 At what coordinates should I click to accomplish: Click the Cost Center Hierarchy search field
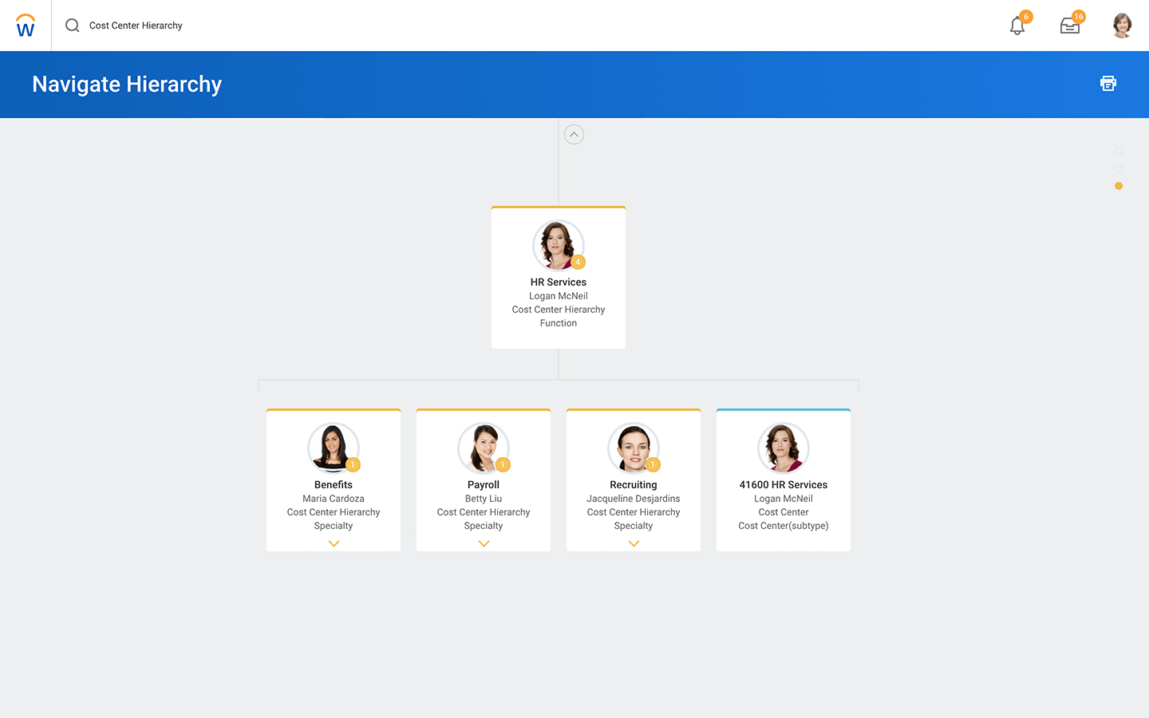(x=136, y=26)
